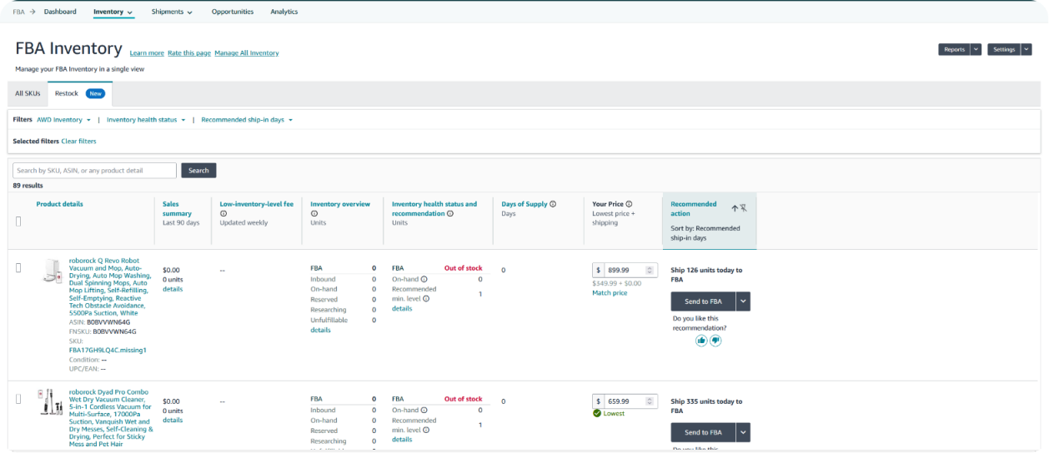1049x453 pixels.
Task: Click the Search button
Action: coord(198,171)
